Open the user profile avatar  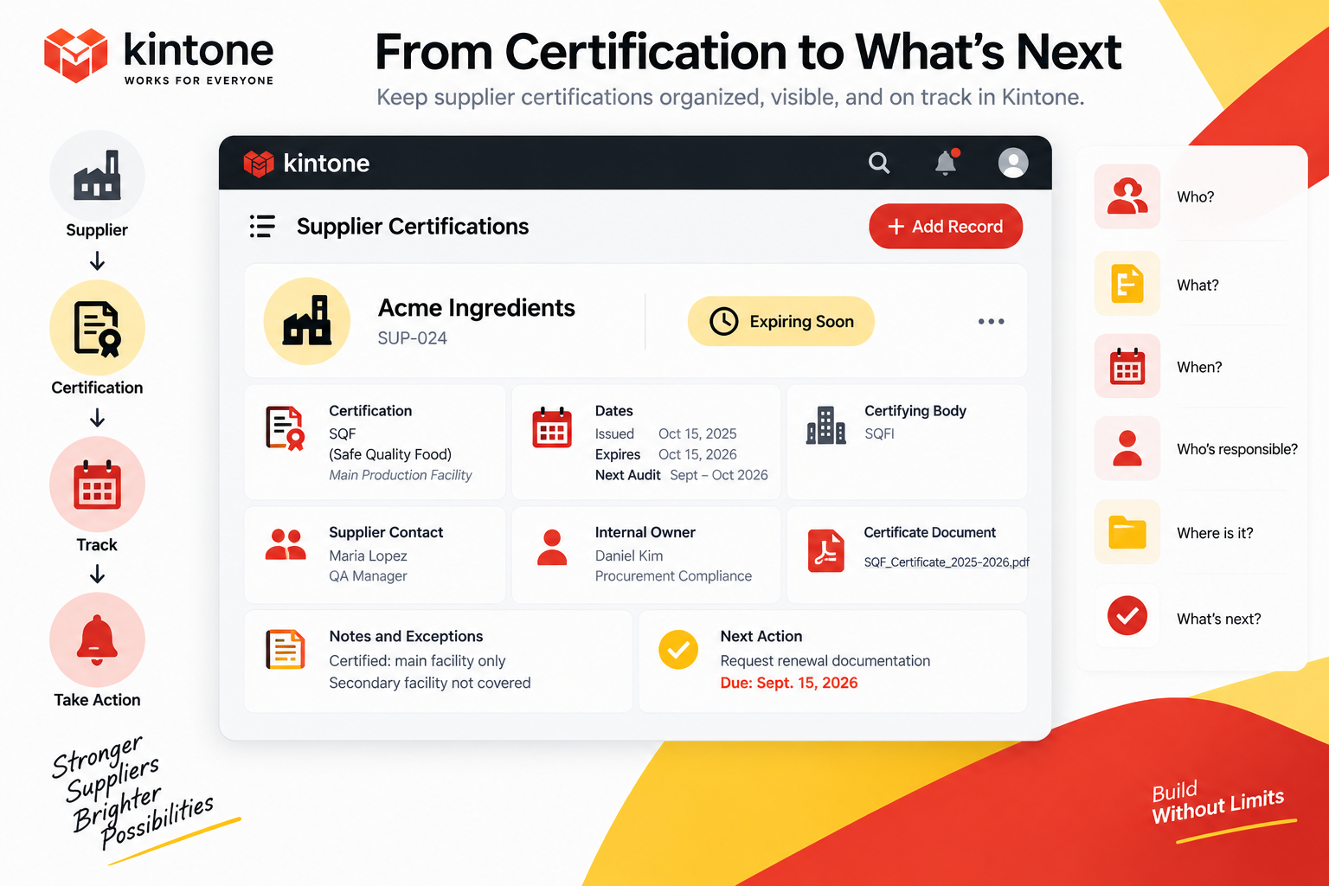pos(1013,163)
